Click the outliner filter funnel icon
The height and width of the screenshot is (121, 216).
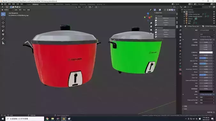pyautogui.click(x=210, y=7)
